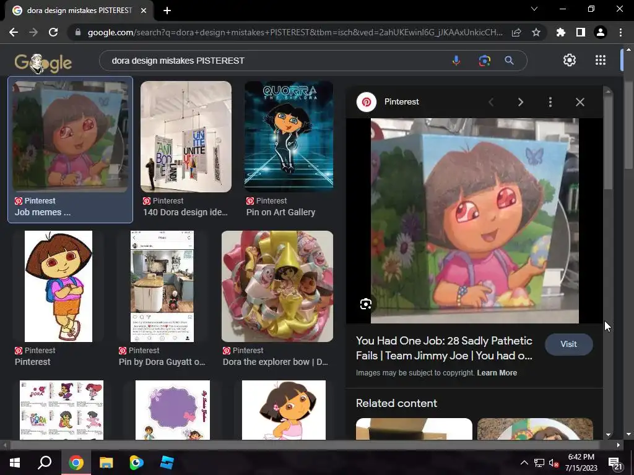
Task: Reload the current page
Action: (x=53, y=32)
